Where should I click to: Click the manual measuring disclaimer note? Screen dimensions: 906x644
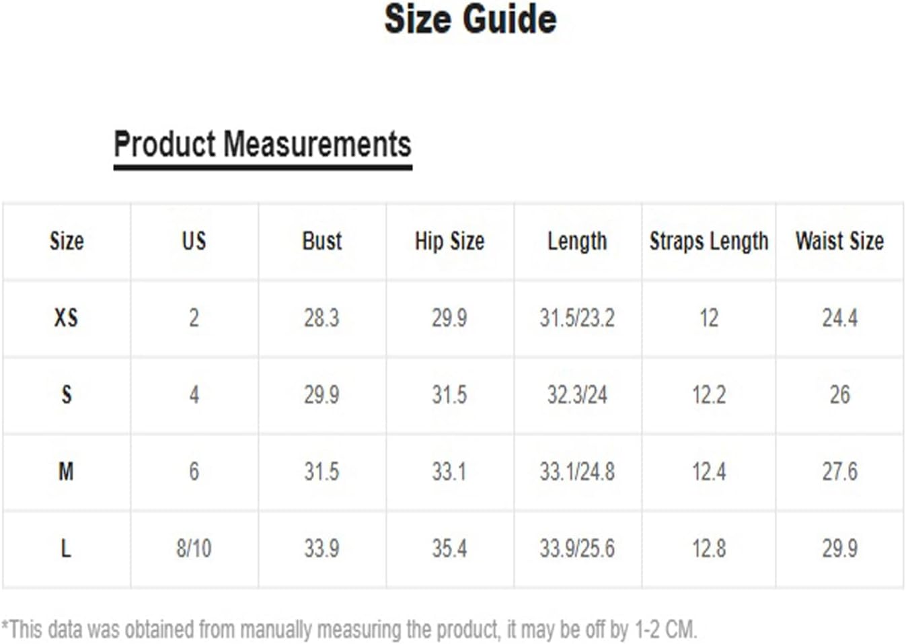349,630
